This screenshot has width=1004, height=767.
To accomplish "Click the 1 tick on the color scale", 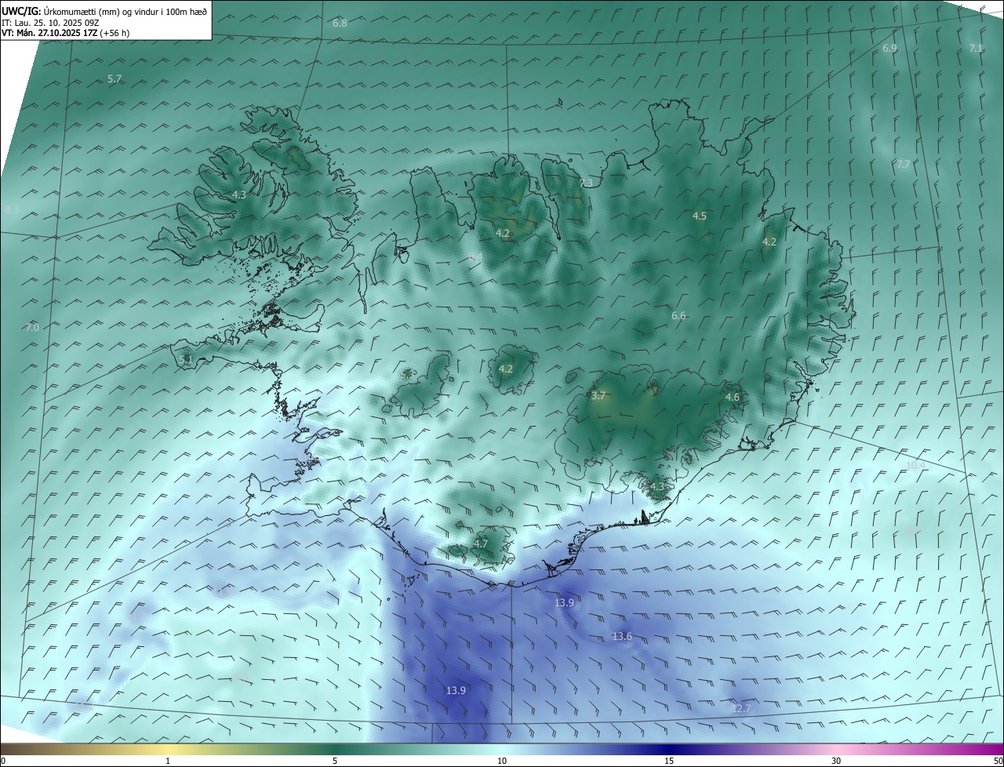I will pyautogui.click(x=168, y=761).
